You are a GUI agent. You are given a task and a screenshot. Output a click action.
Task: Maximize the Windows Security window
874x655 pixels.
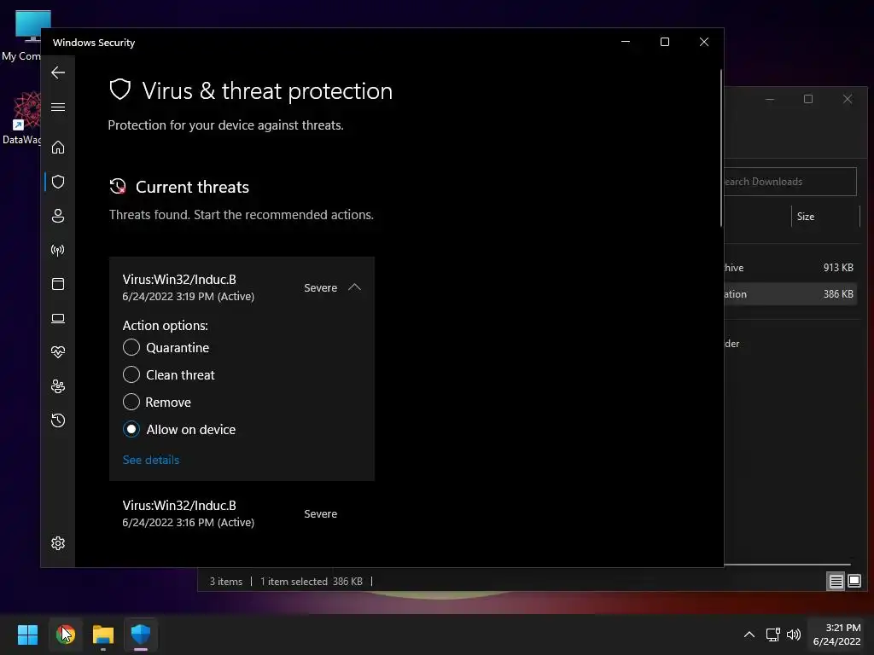pos(664,42)
